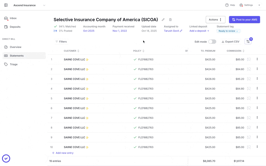Open the Filters panel

click(x=61, y=41)
